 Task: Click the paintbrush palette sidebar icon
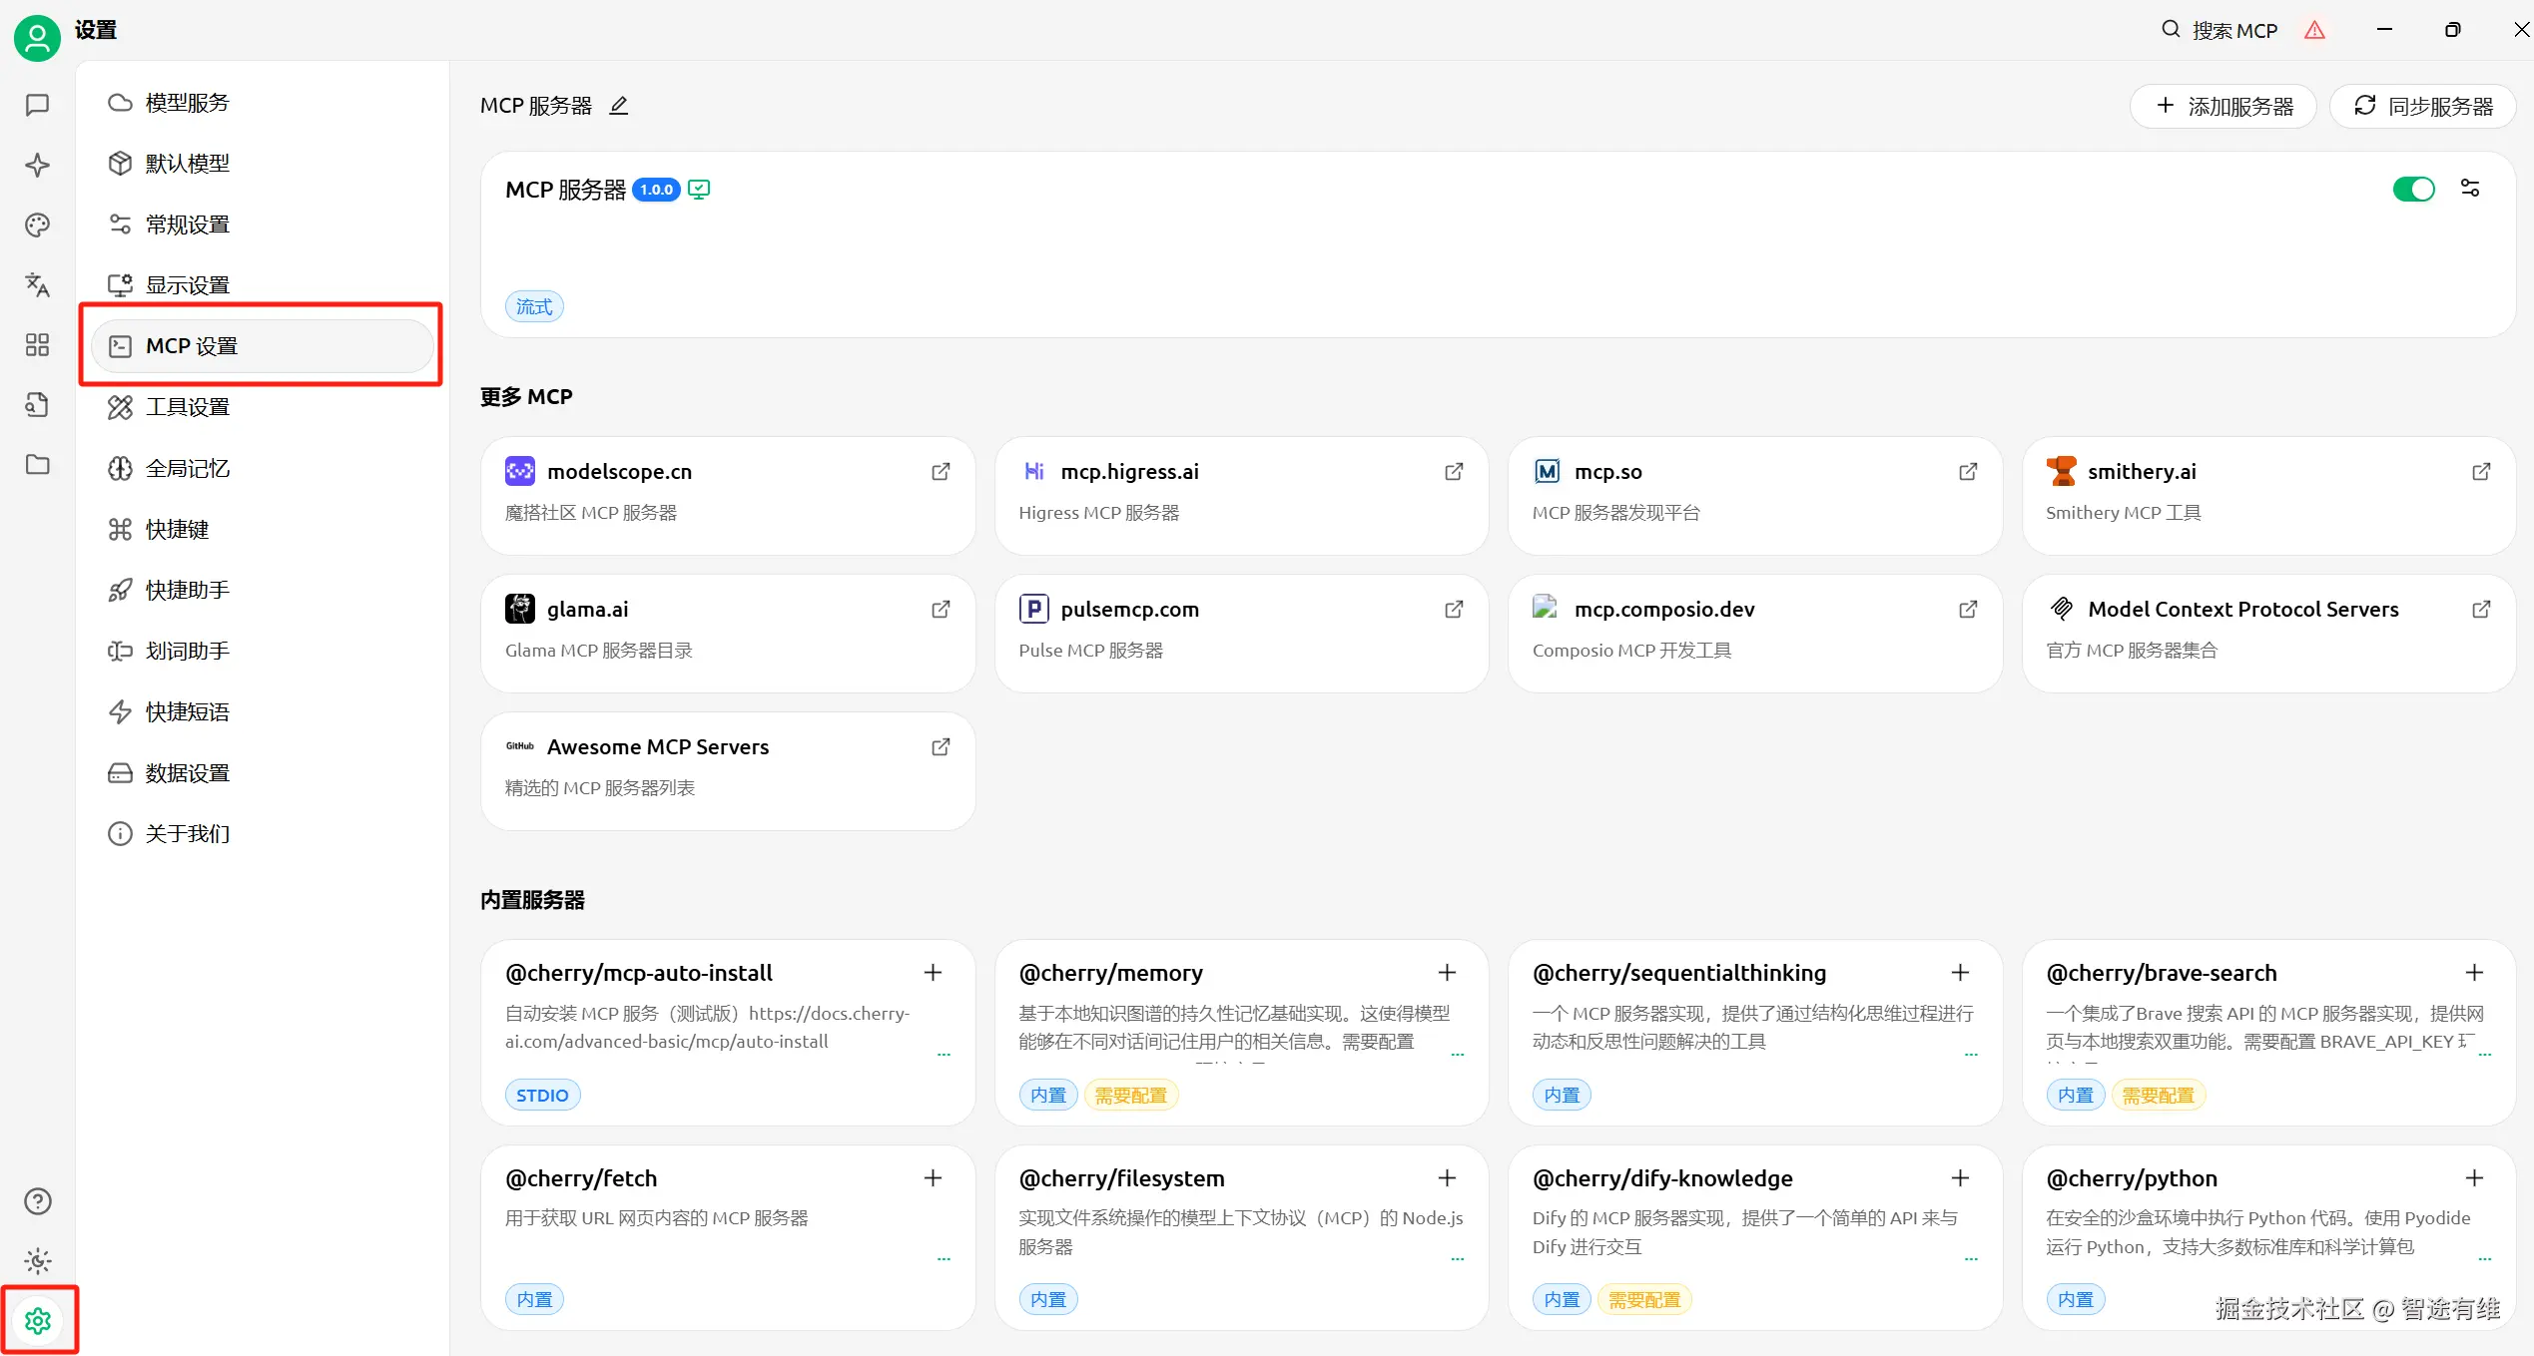click(37, 225)
